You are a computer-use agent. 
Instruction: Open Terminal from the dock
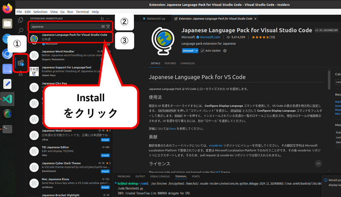click(7, 129)
